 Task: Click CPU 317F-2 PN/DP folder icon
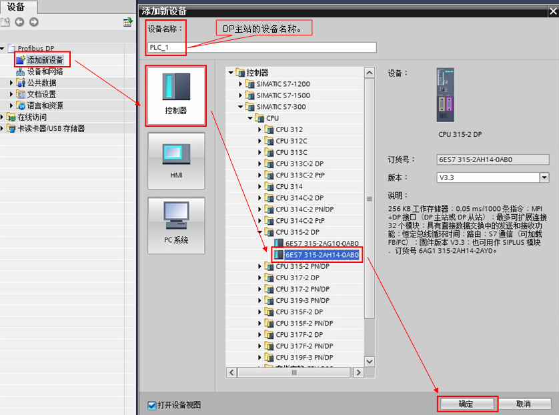coord(269,346)
